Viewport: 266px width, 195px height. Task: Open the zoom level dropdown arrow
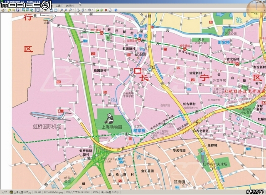(73, 10)
